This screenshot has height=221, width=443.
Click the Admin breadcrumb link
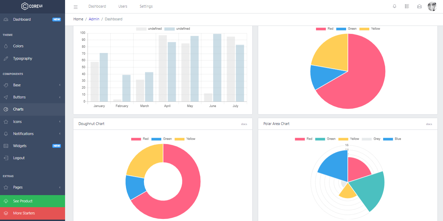[94, 19]
